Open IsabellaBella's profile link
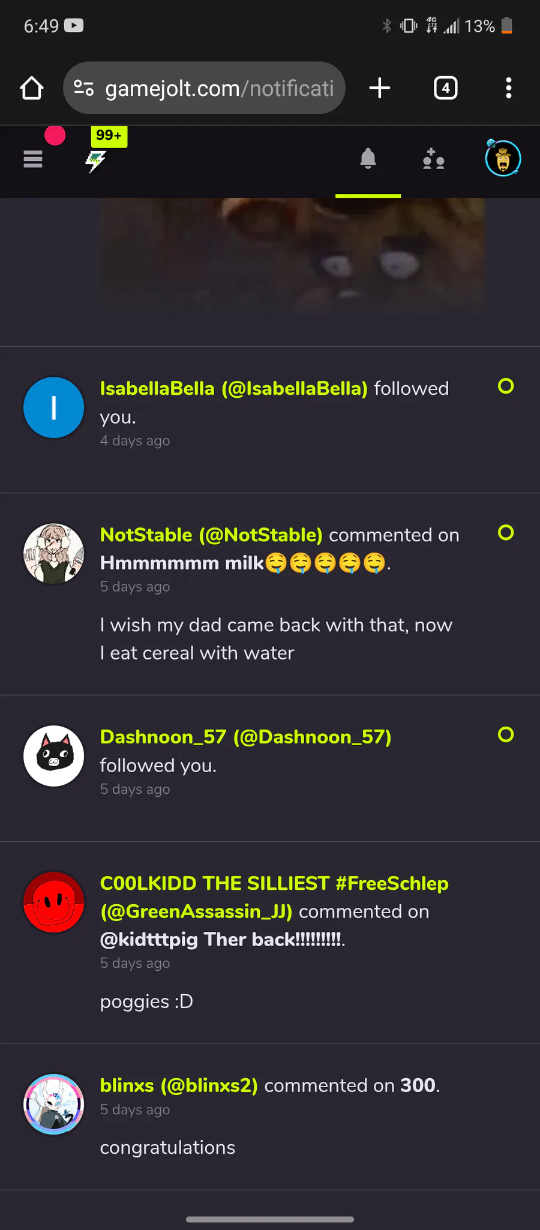540x1230 pixels. 233,389
